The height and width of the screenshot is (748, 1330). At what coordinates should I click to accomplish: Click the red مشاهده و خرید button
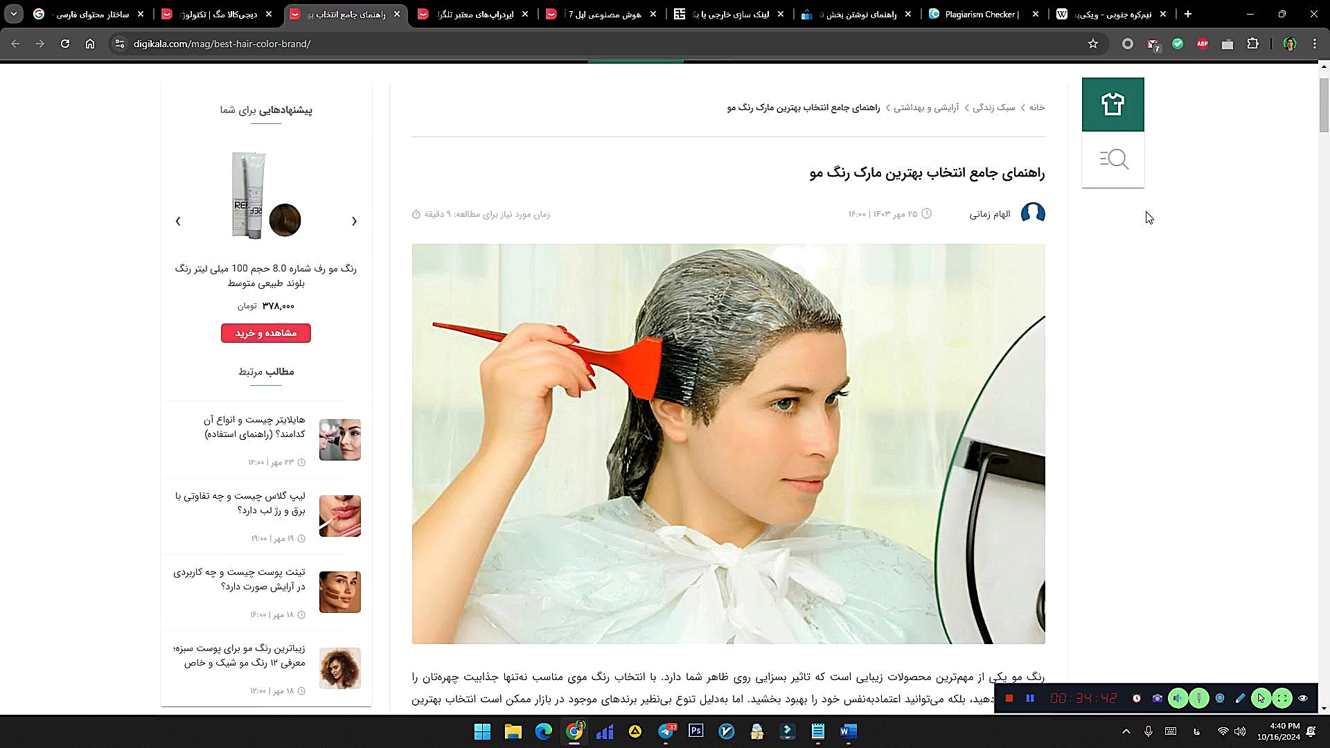point(266,333)
